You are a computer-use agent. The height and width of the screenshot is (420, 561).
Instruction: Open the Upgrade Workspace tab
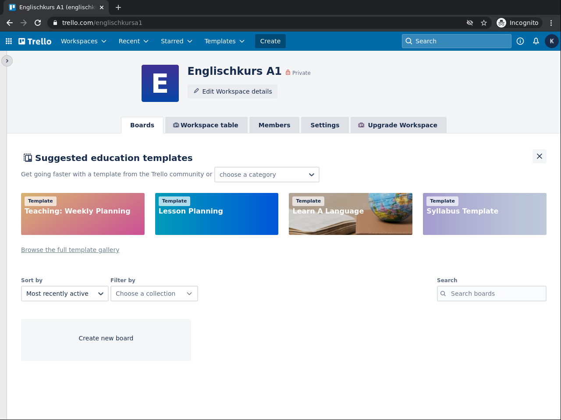click(x=398, y=125)
